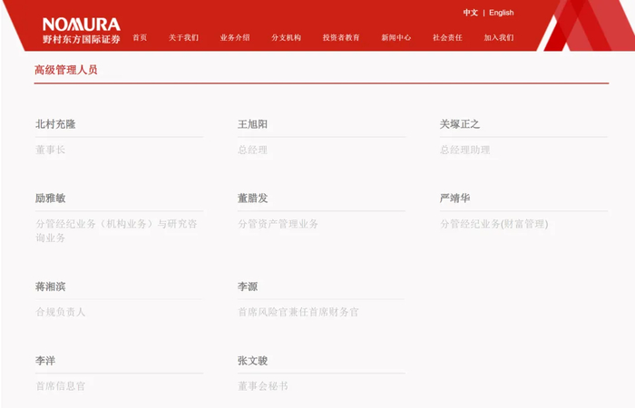This screenshot has width=635, height=408.
Task: Click the title 首席信息官
Action: click(61, 386)
